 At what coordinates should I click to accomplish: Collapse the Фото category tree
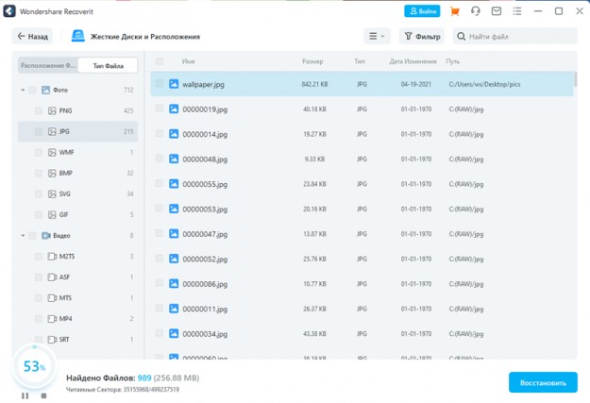[23, 91]
